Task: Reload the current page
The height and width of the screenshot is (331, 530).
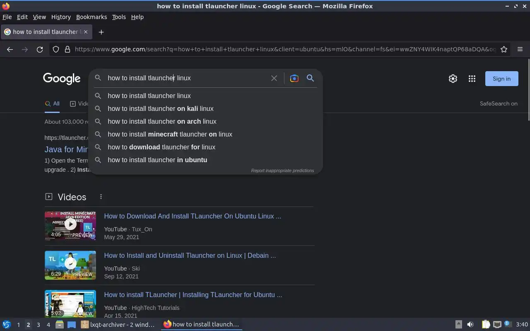Action: coord(40,49)
